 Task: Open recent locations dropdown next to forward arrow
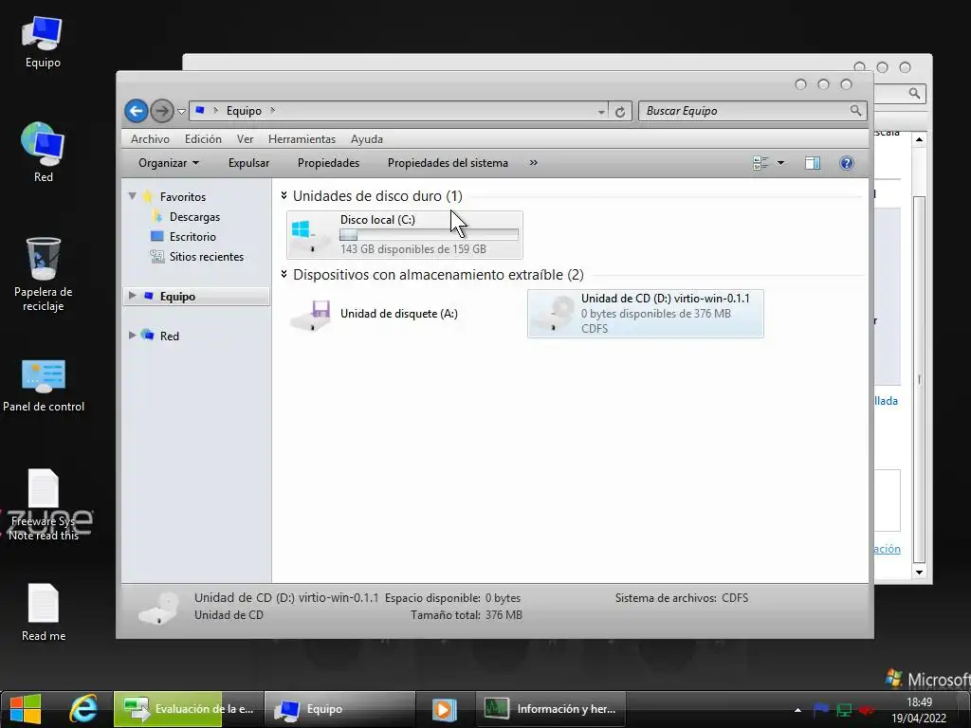[181, 112]
